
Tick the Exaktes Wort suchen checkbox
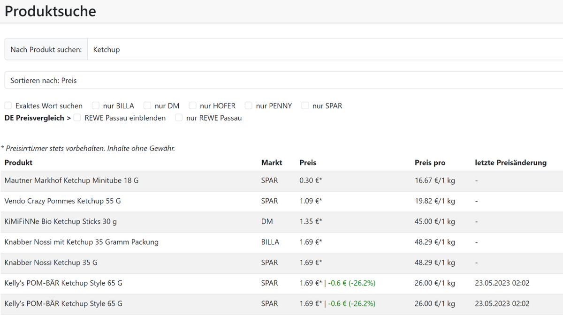[x=8, y=106]
